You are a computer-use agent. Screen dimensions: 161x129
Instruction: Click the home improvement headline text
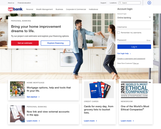(x=36, y=29)
